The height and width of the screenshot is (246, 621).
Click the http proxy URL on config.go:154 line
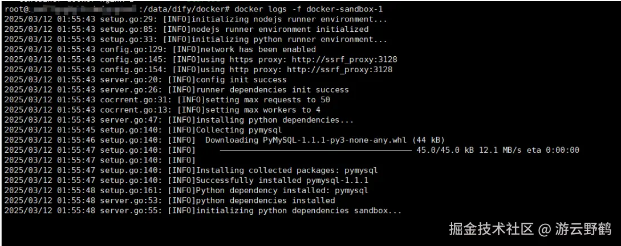339,69
